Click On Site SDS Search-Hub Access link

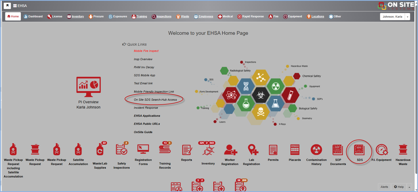point(155,100)
